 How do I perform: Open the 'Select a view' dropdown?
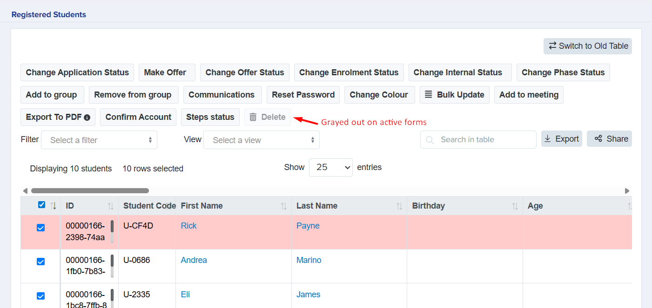pos(261,140)
